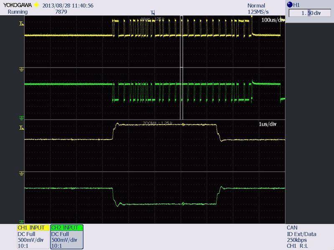Viewport: 334px width, 250px height.
Task: Click yellow CH1 ground marker in lower zoom window
Action: pyautogui.click(x=21, y=172)
